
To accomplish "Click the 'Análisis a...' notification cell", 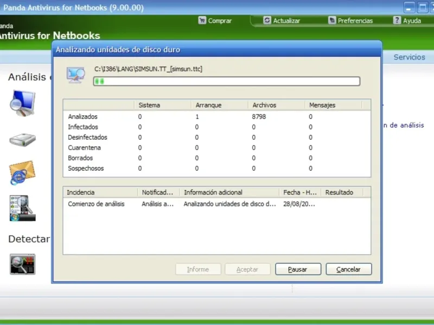I will (x=157, y=204).
